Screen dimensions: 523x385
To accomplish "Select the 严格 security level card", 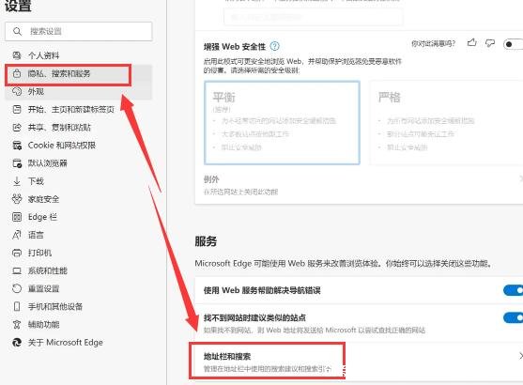I will [x=446, y=122].
